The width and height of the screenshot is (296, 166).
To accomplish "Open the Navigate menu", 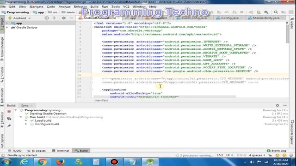I will click(36, 6).
